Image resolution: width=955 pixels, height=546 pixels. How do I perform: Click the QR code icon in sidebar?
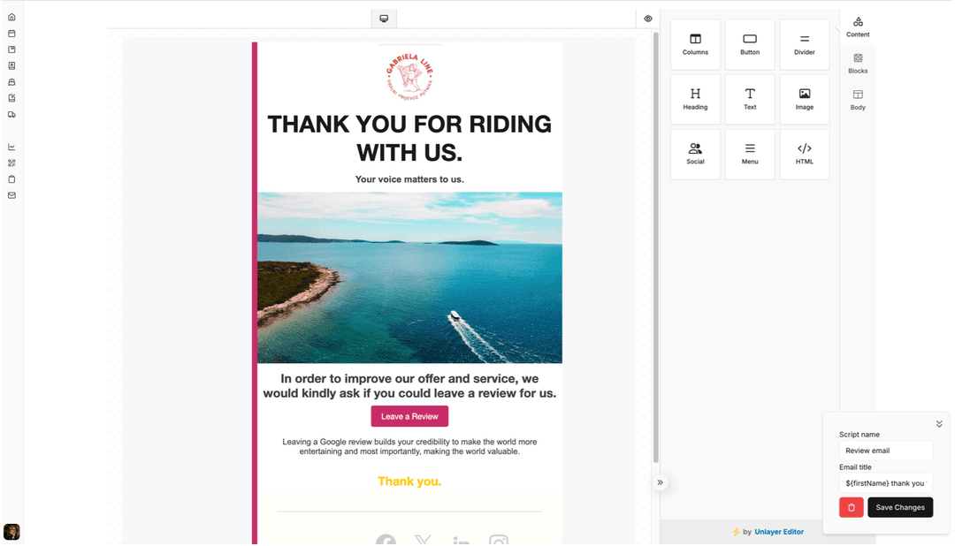11,163
